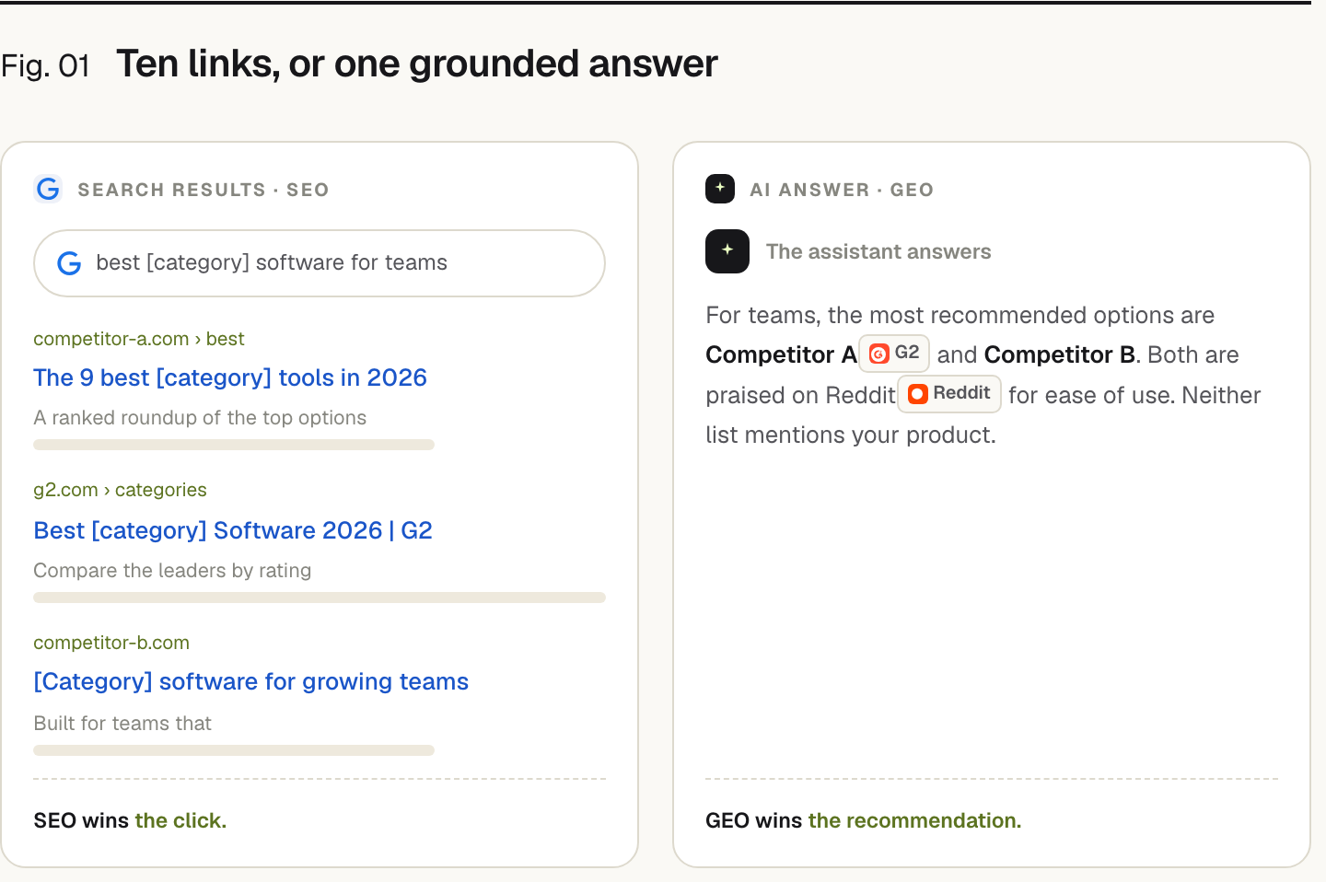Click snippet 'Compare the leaders by rating'
Viewport: 1326px width, 882px height.
coord(172,571)
